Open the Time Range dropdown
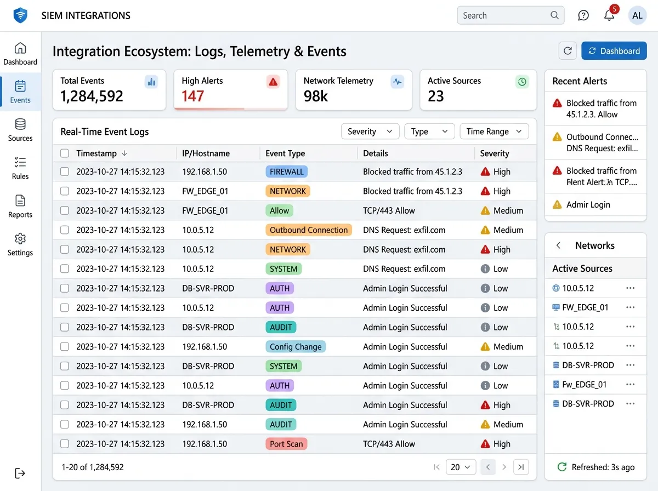Image resolution: width=658 pixels, height=491 pixels. [494, 132]
